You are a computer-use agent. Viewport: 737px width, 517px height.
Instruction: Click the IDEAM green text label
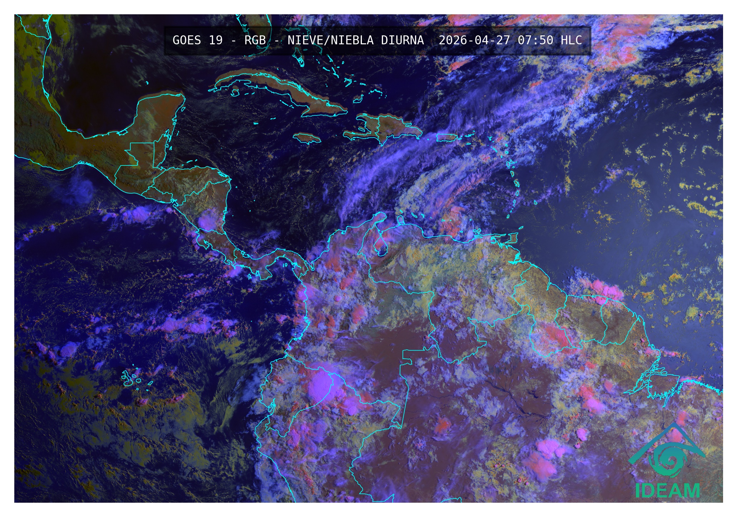667,491
